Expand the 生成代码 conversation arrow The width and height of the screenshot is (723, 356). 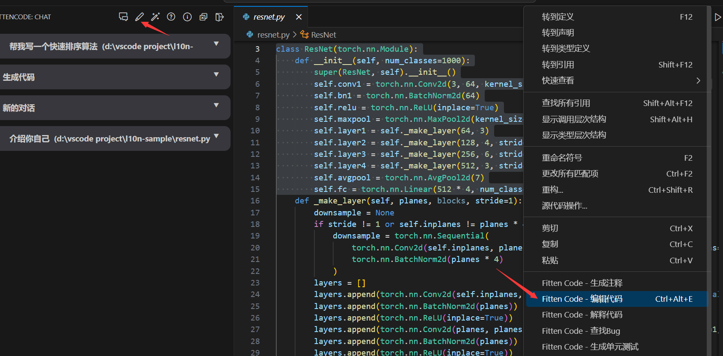pyautogui.click(x=216, y=74)
